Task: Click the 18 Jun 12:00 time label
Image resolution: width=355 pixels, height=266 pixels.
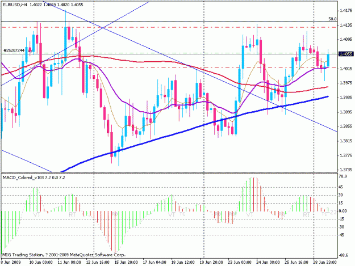Action: point(183,262)
